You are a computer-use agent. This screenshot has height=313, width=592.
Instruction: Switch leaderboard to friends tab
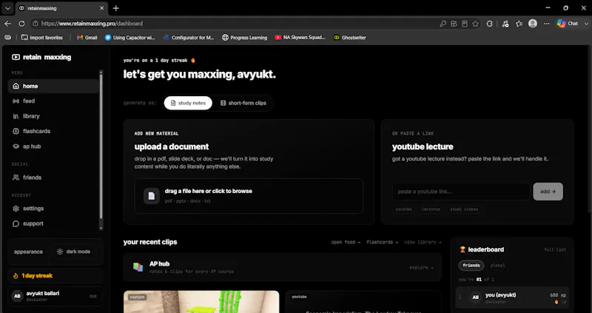[x=471, y=266]
